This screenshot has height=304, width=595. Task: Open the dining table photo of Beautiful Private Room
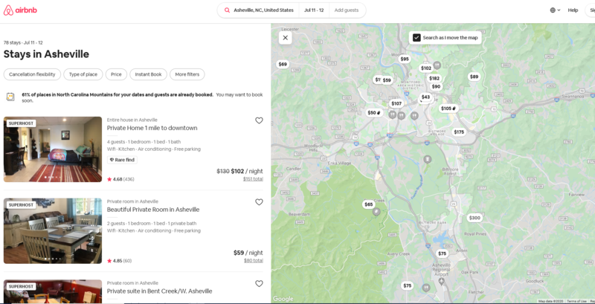(53, 231)
